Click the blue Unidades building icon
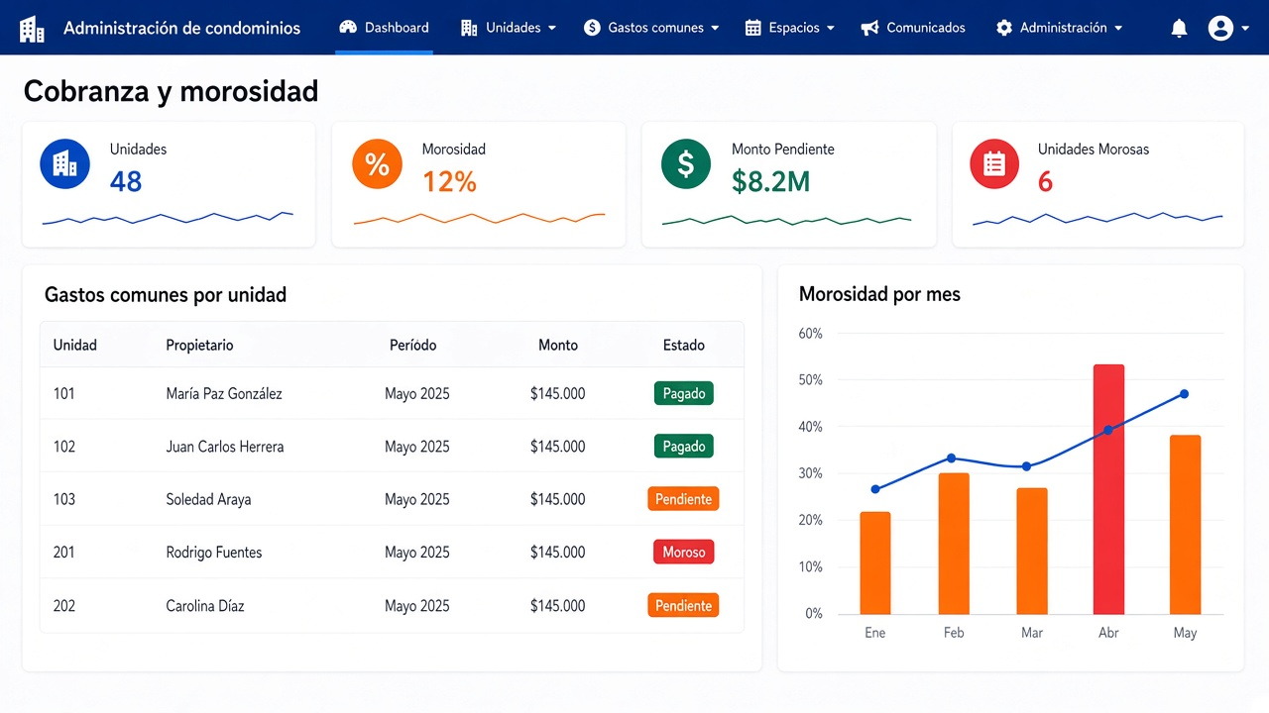 [64, 163]
